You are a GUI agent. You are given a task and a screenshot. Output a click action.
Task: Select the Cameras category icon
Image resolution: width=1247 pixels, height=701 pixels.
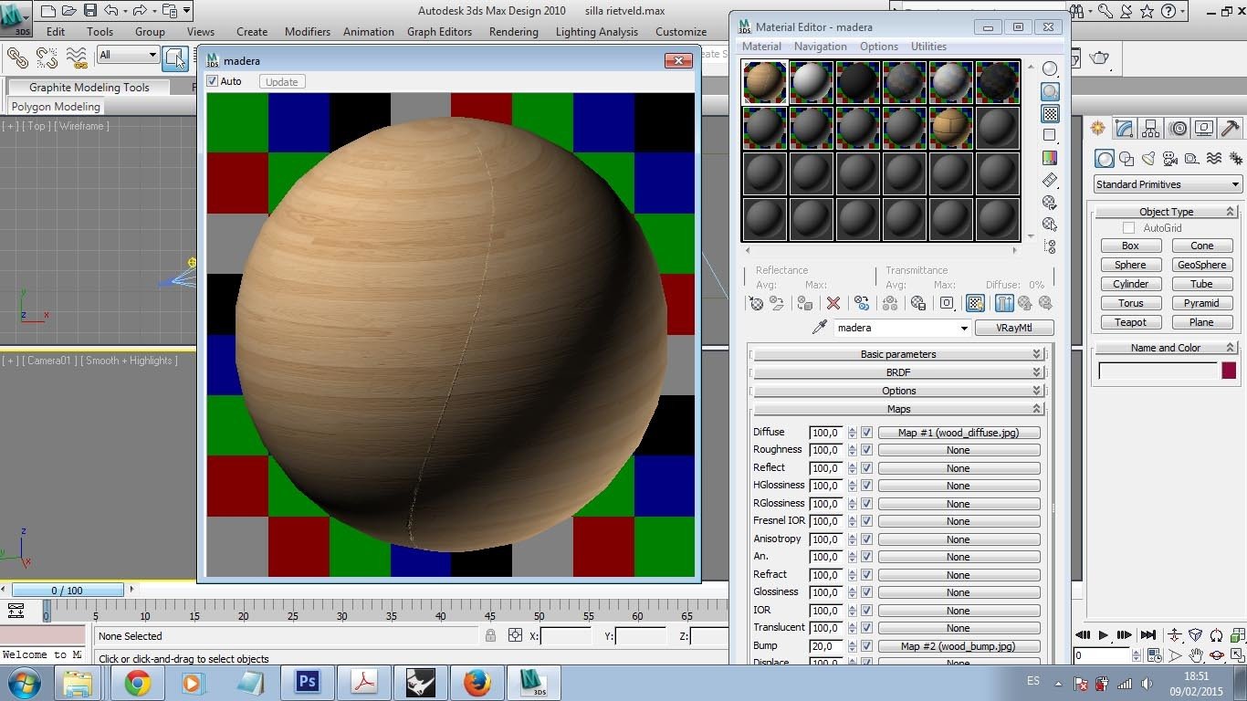1169,159
